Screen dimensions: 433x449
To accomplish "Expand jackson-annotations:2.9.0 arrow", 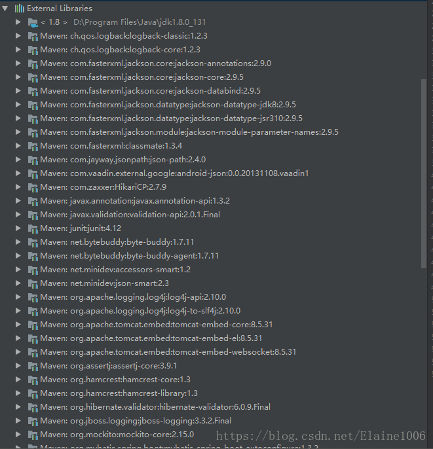I will pyautogui.click(x=18, y=63).
